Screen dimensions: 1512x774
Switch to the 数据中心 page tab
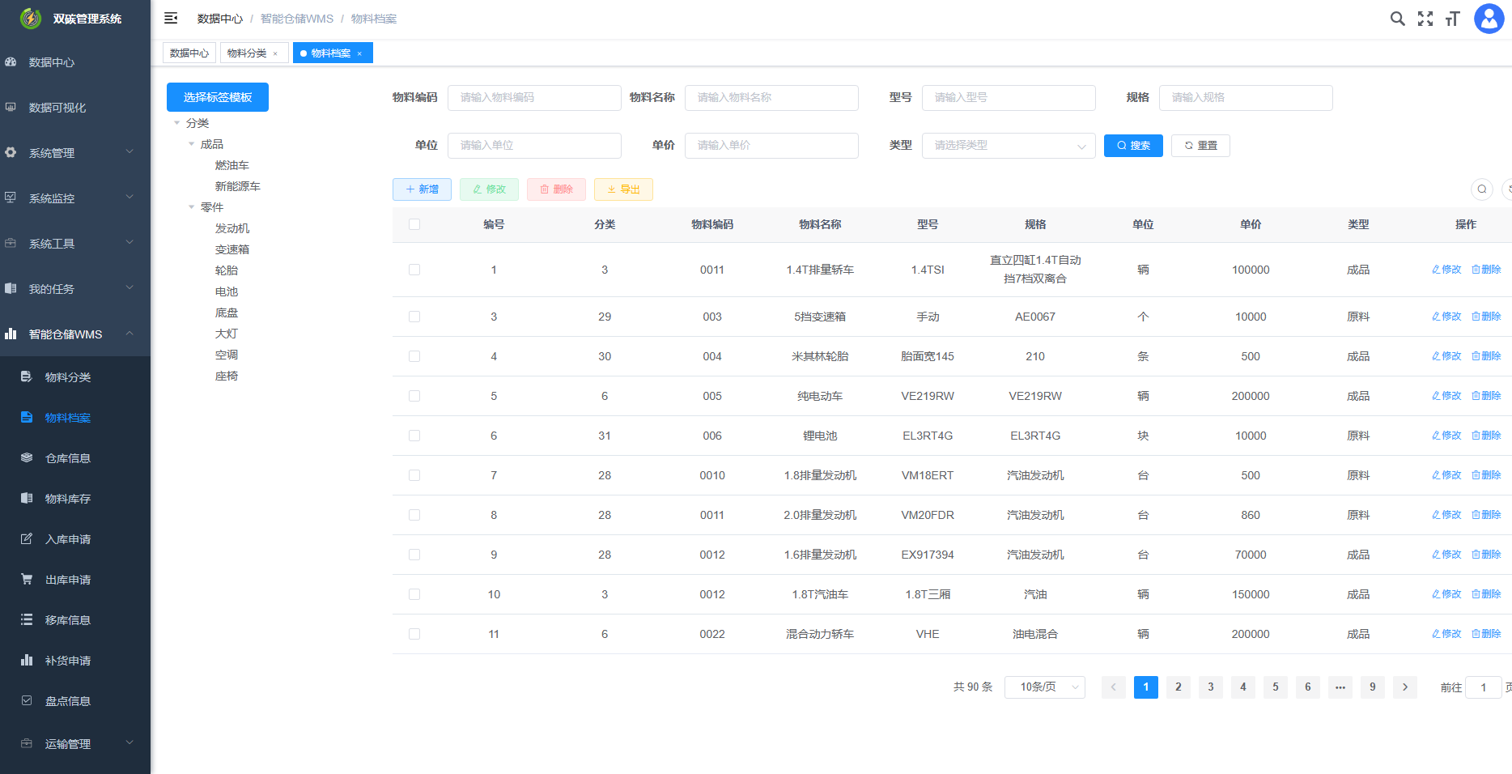[x=189, y=53]
